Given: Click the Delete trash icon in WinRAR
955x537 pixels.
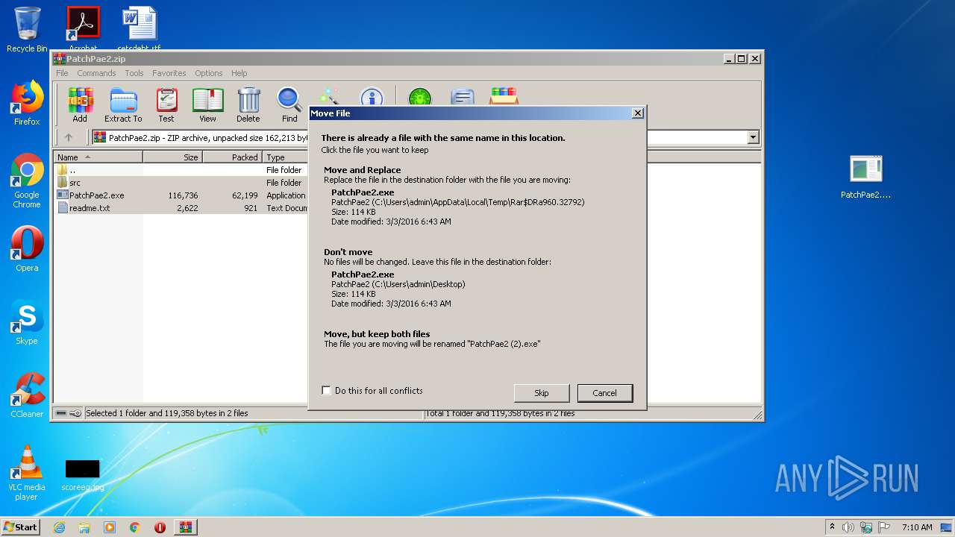Looking at the screenshot, I should pos(248,105).
